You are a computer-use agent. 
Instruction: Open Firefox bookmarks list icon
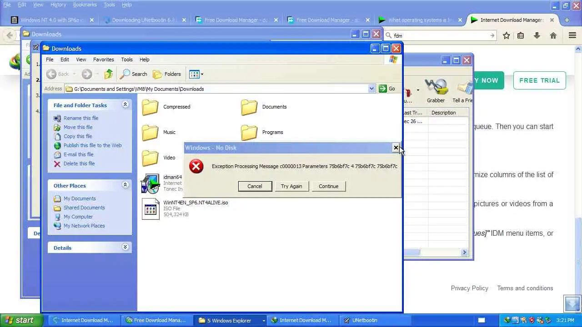pyautogui.click(x=521, y=35)
